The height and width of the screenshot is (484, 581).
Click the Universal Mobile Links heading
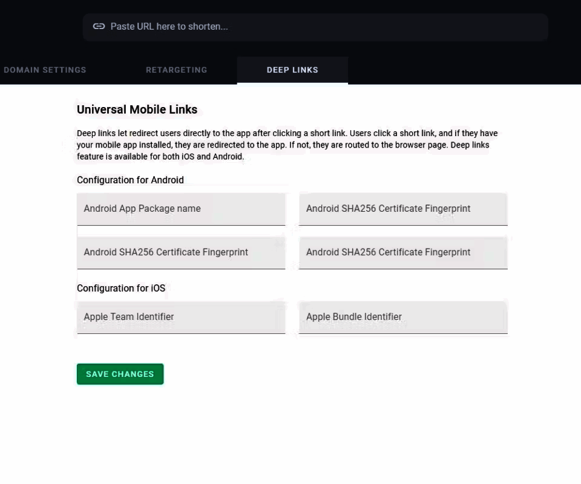[137, 110]
